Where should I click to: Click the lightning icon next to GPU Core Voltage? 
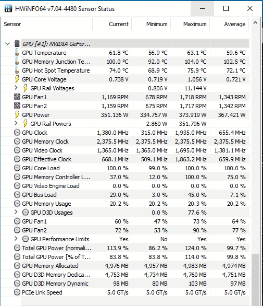(x=17, y=79)
